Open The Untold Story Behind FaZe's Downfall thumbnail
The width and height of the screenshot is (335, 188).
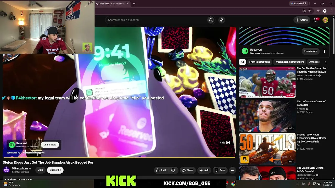click(267, 173)
